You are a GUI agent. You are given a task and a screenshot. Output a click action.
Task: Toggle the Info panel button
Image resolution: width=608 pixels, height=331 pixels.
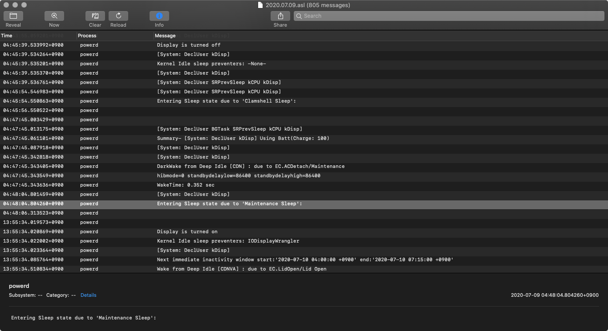click(x=159, y=16)
